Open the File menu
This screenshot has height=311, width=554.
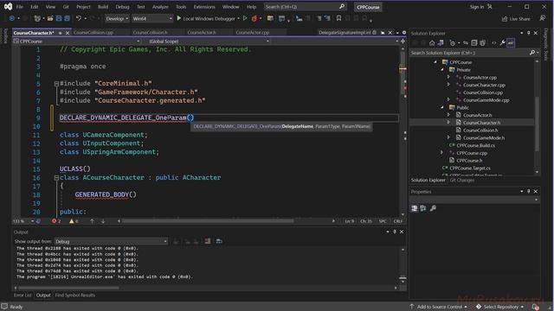click(20, 7)
